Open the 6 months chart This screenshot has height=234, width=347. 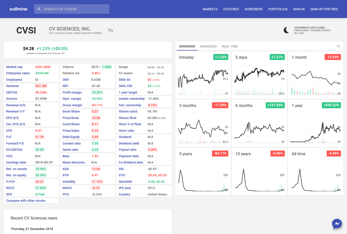[259, 123]
